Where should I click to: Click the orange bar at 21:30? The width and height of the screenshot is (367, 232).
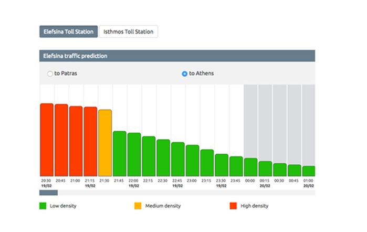(105, 143)
